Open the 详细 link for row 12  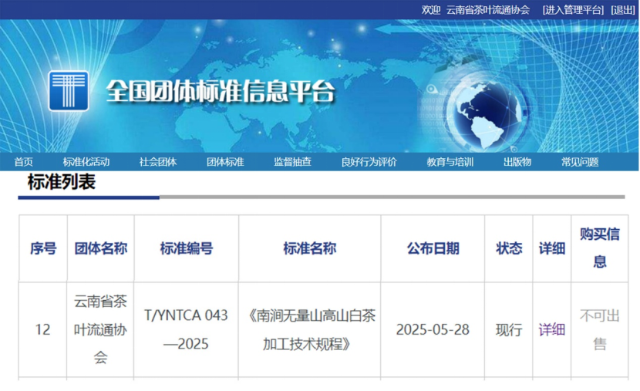tap(551, 329)
